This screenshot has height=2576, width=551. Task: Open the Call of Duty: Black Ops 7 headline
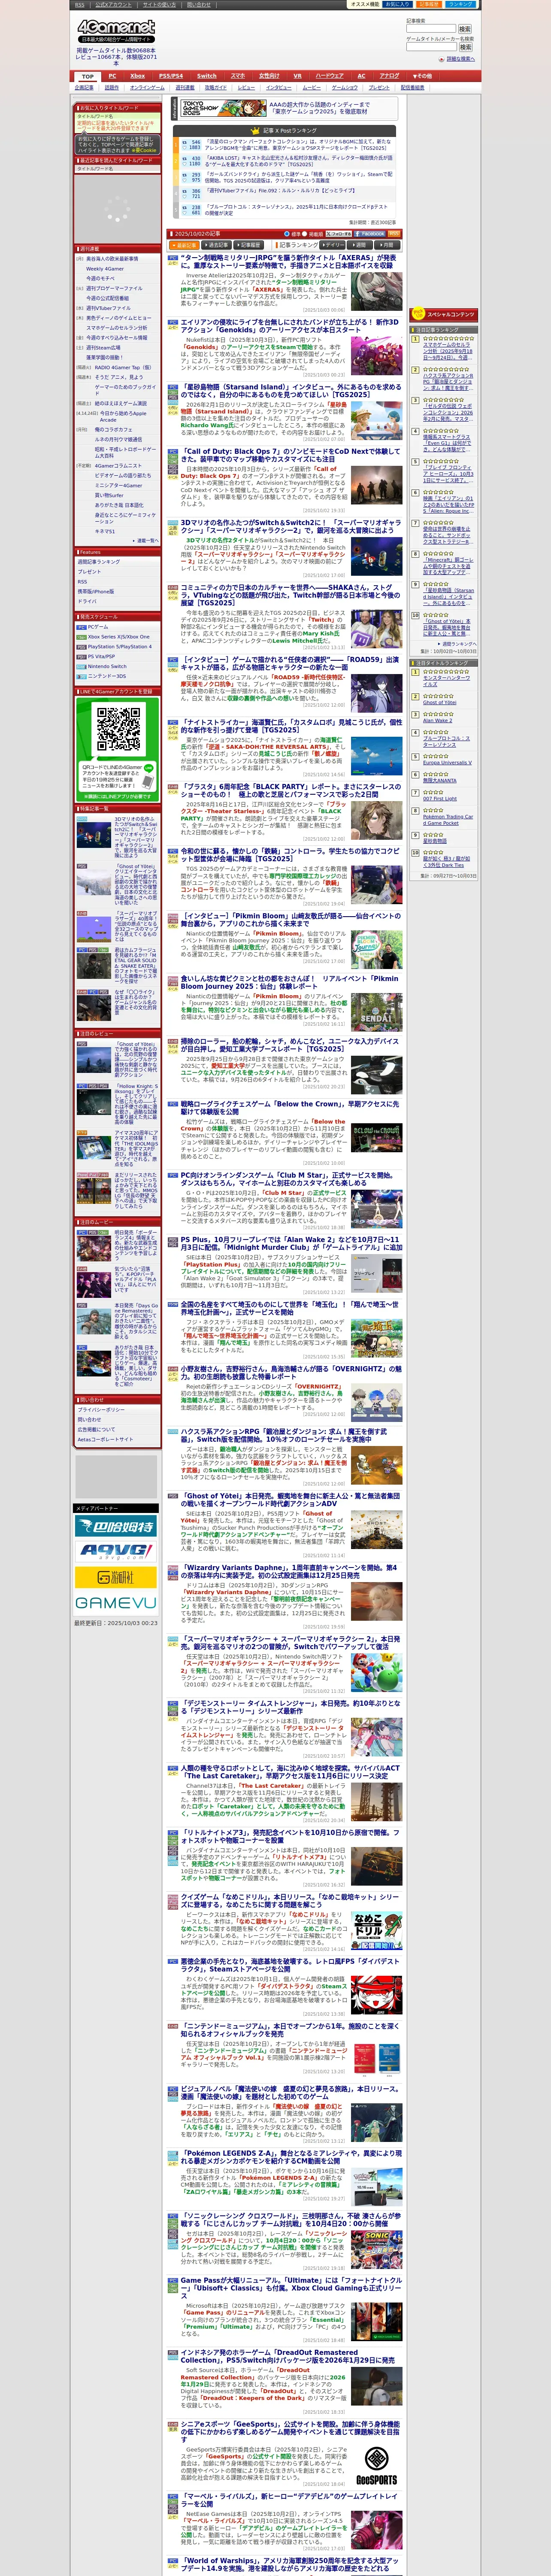290,455
